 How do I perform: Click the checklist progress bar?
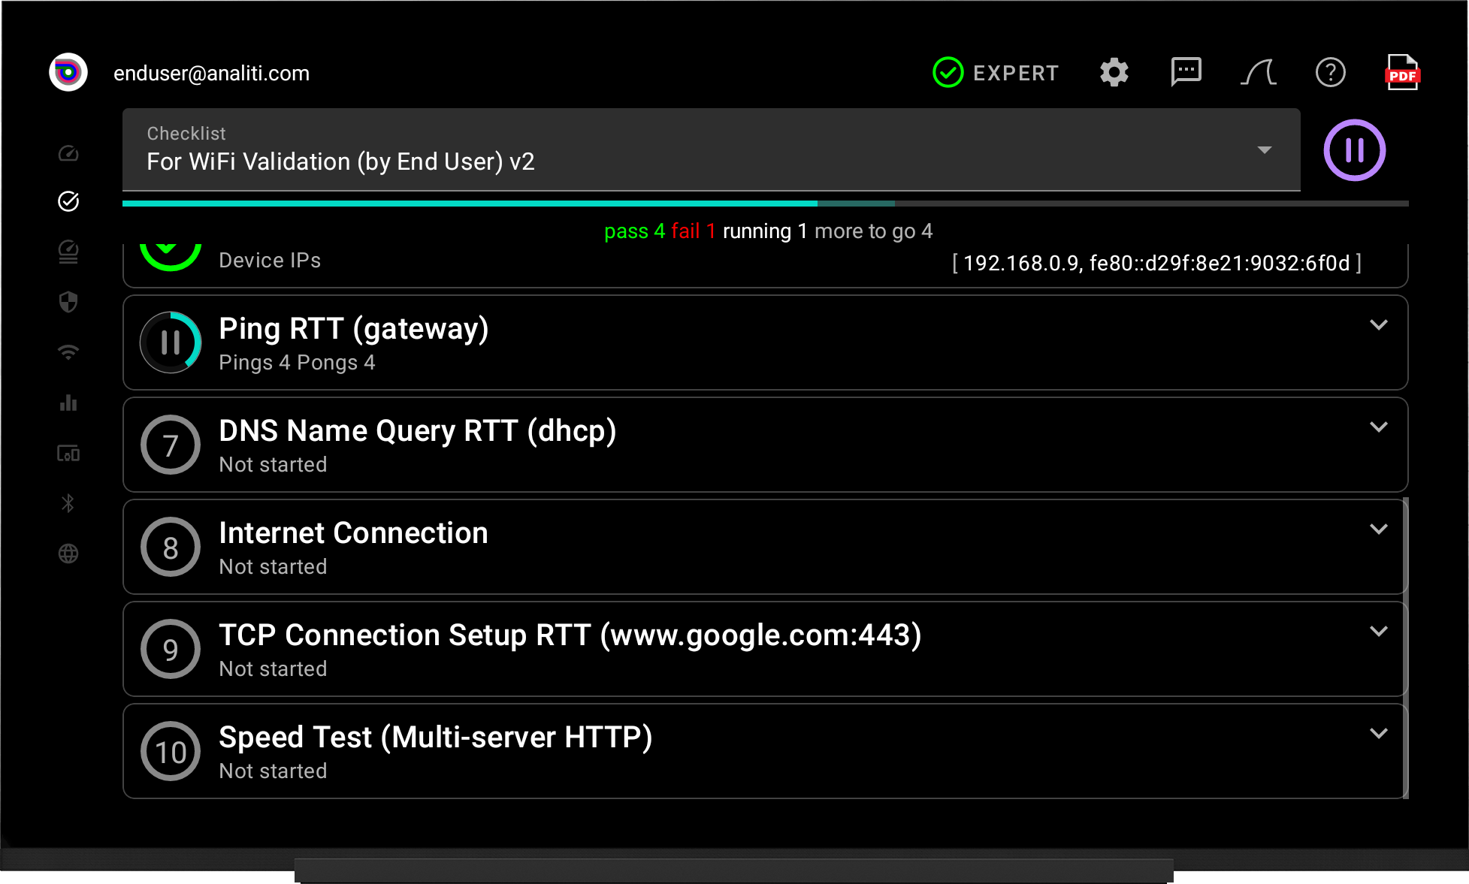pyautogui.click(x=766, y=204)
